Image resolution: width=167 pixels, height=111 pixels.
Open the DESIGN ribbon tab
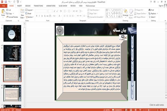click(28, 6)
